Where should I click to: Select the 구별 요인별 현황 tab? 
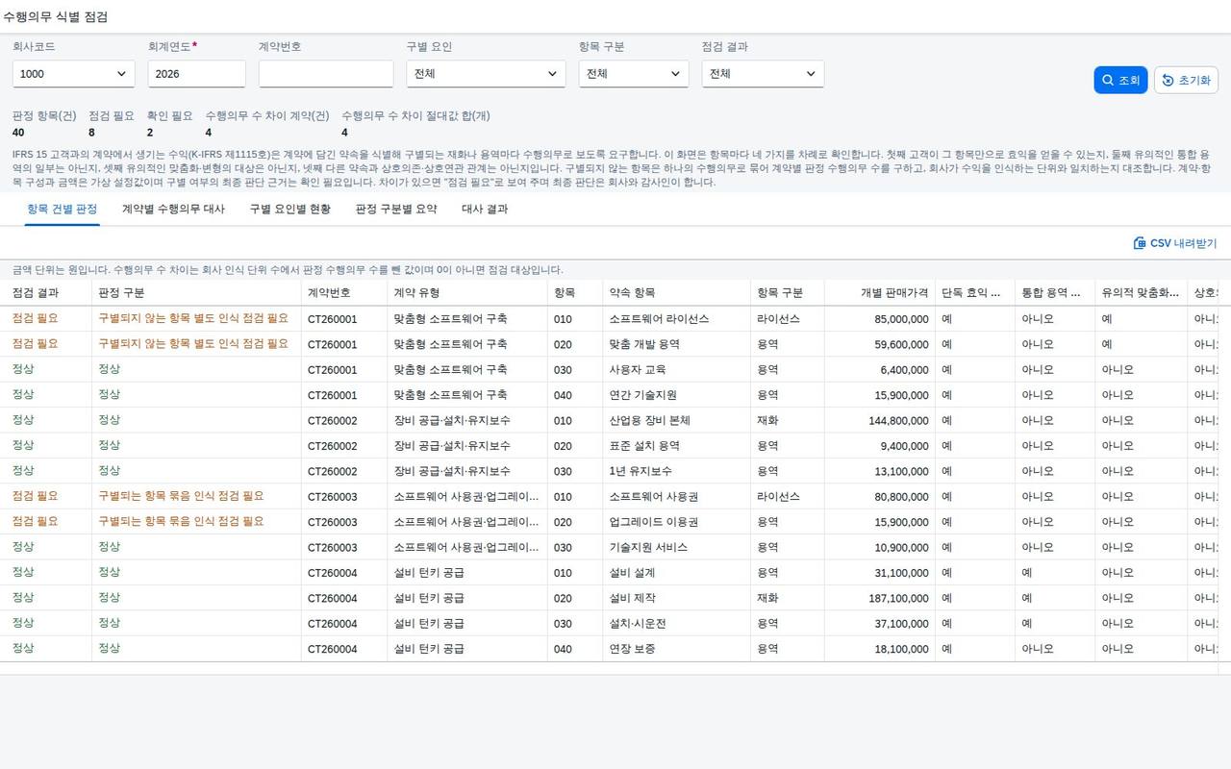point(290,209)
